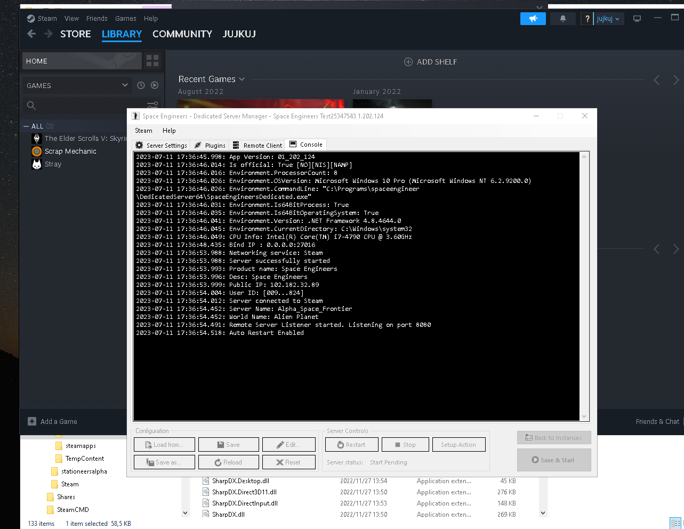Collapse the ALL games category
The height and width of the screenshot is (529, 684).
click(26, 126)
